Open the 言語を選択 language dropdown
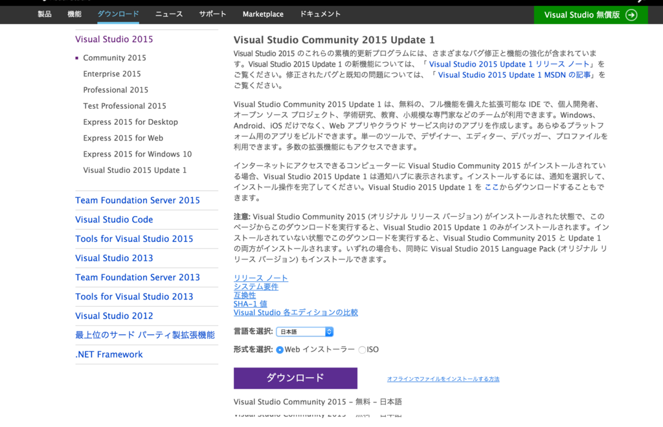Image resolution: width=663 pixels, height=427 pixels. point(305,332)
